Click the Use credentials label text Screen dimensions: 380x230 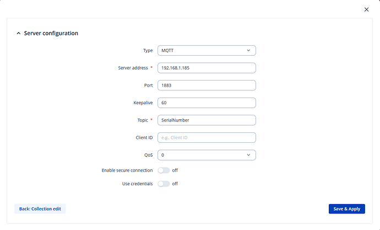point(137,184)
